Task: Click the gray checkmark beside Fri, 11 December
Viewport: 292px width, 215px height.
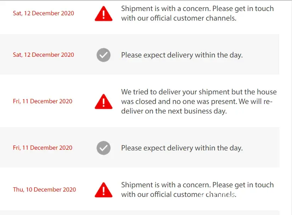Action: [104, 148]
